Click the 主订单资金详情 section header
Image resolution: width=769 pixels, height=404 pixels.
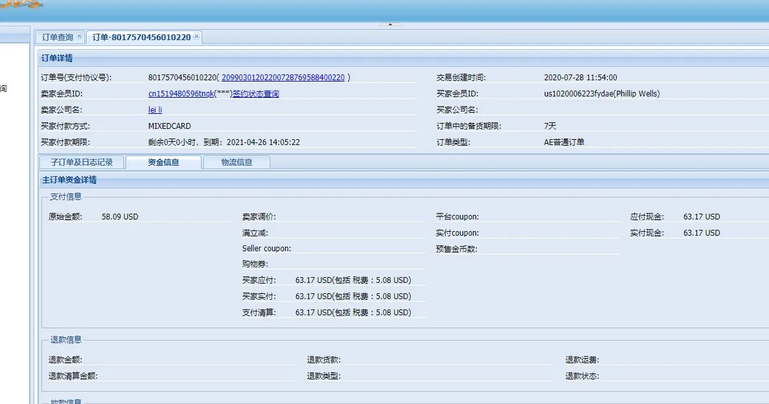click(403, 180)
